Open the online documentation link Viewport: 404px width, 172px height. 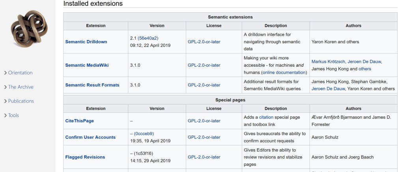284,73
